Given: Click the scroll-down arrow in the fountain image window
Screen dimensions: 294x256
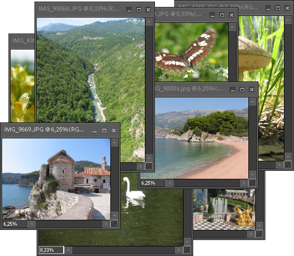Looking at the screenshot, I should [x=260, y=226].
